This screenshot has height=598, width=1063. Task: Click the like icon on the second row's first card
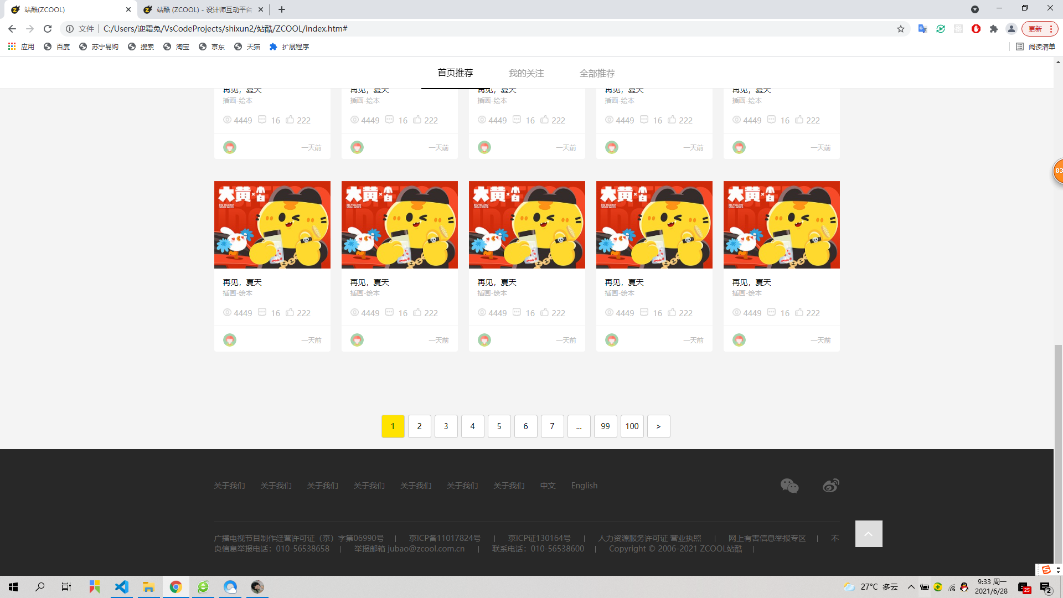tap(290, 312)
